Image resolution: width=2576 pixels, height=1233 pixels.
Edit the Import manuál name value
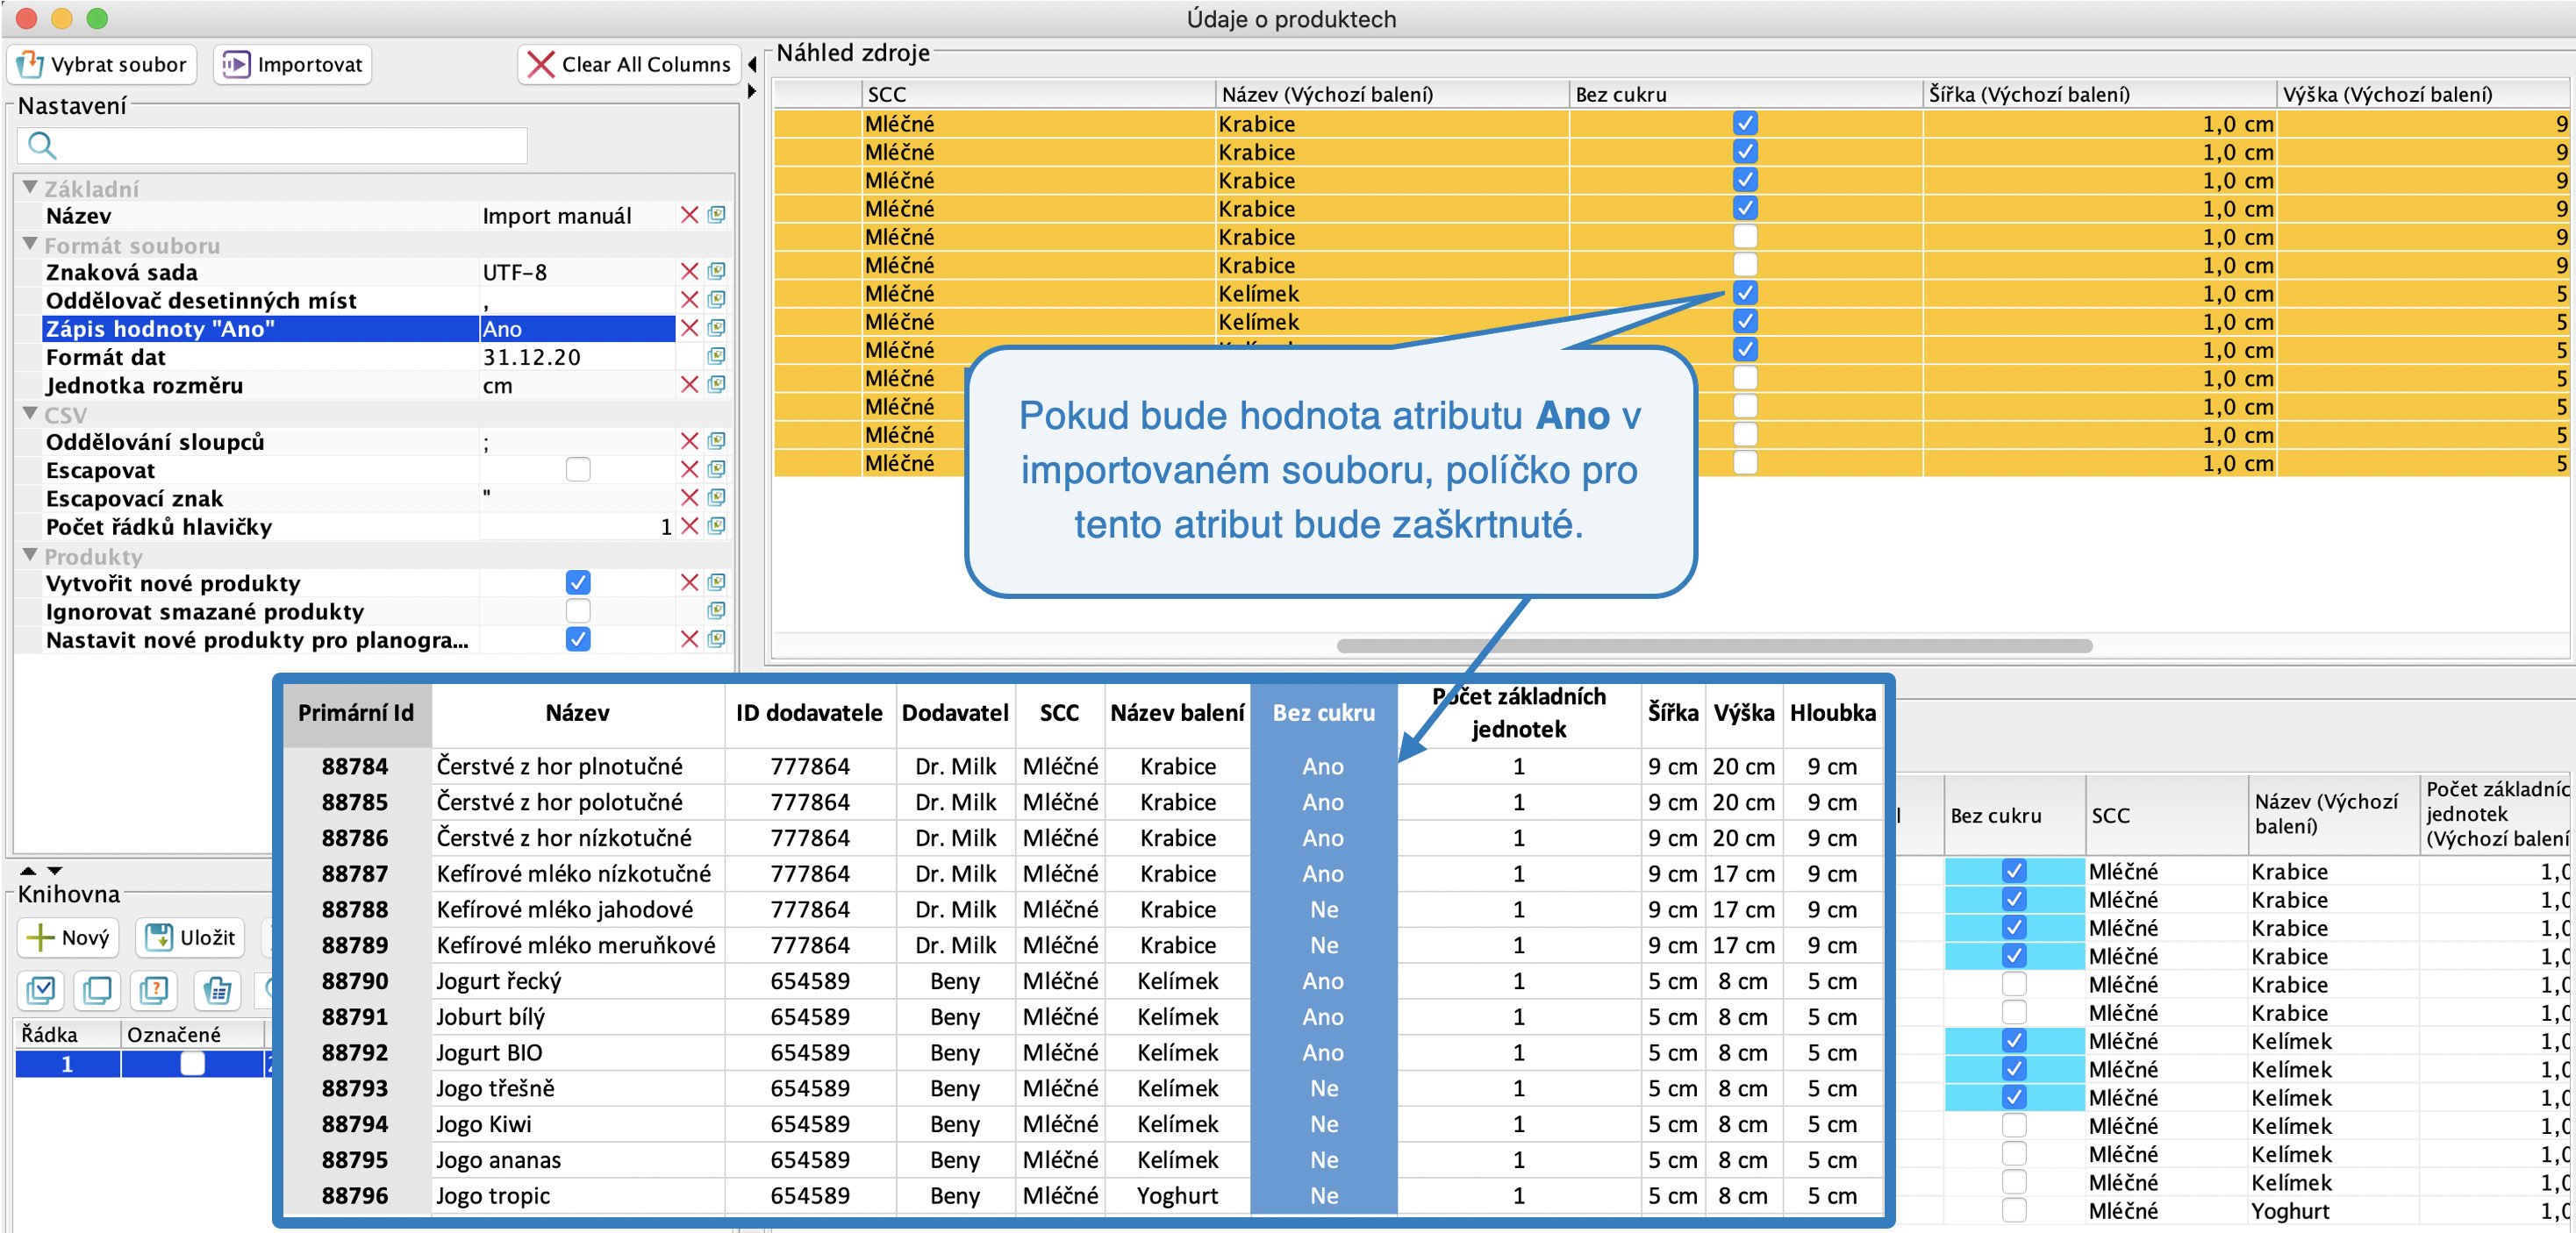click(577, 216)
